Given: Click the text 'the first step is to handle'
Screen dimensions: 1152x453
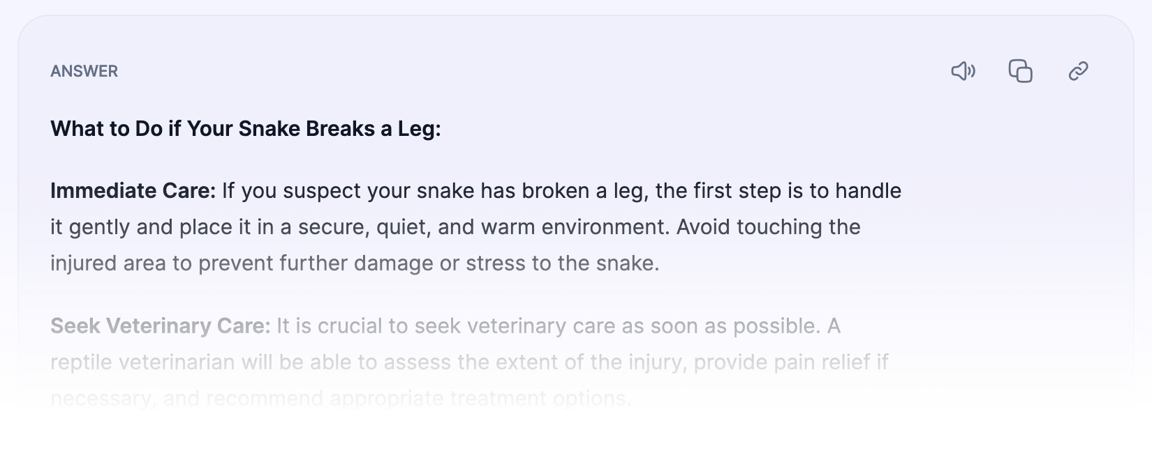Looking at the screenshot, I should 778,191.
